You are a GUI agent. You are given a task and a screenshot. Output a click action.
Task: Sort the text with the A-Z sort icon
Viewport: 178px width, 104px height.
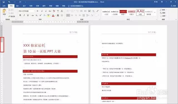tap(93, 11)
